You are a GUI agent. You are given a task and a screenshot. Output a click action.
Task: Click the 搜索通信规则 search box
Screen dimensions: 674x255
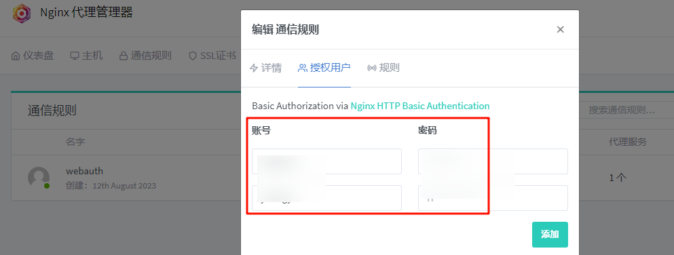(626, 111)
